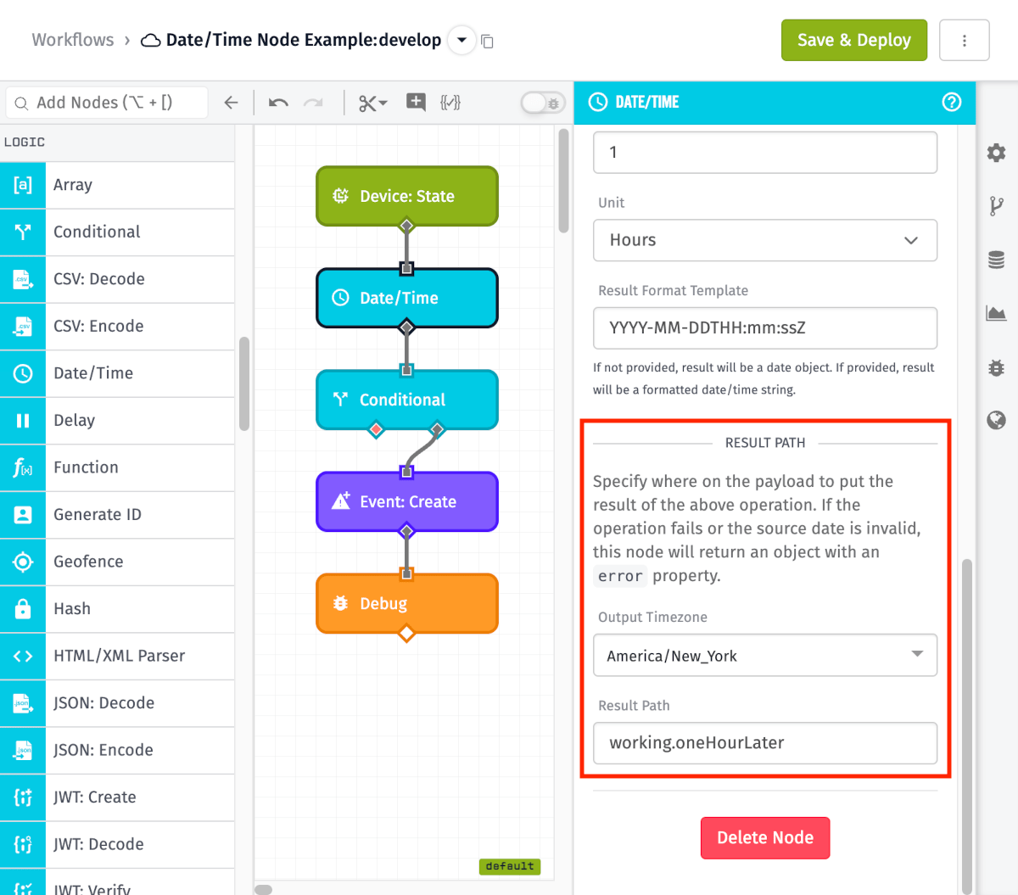Viewport: 1018px width, 895px height.
Task: Select the Debug node on canvas
Action: 407,603
